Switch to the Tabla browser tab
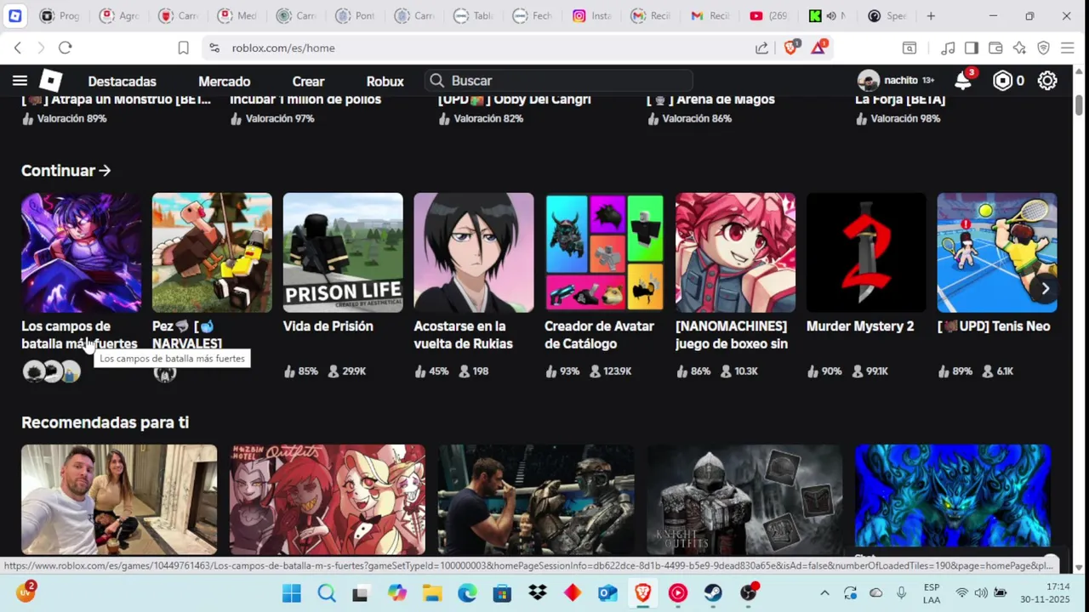Image resolution: width=1089 pixels, height=612 pixels. pyautogui.click(x=474, y=15)
